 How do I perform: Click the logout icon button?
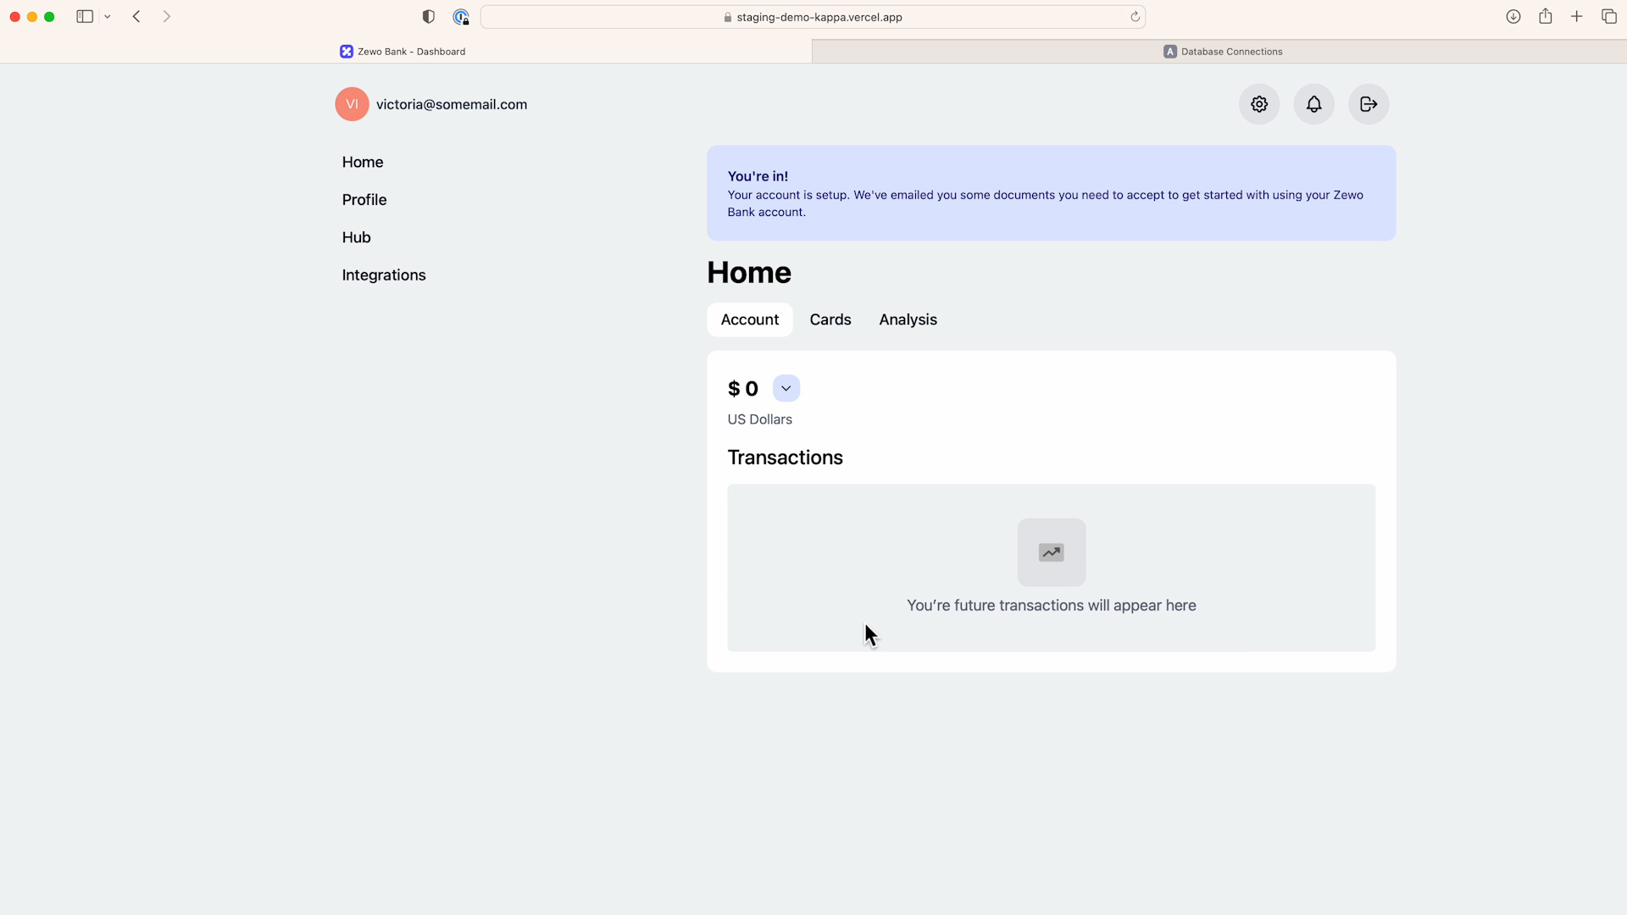[1369, 104]
